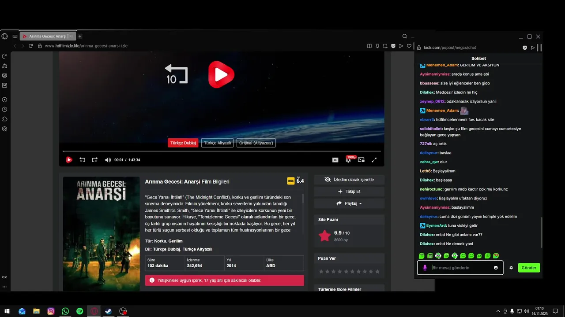The width and height of the screenshot is (565, 317).
Task: Click the Takip Et button
Action: [x=349, y=192]
